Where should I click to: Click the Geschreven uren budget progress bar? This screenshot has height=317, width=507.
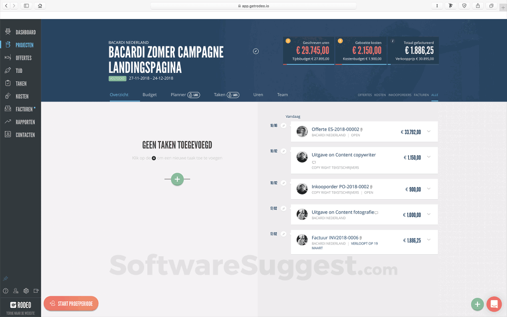pos(308,64)
